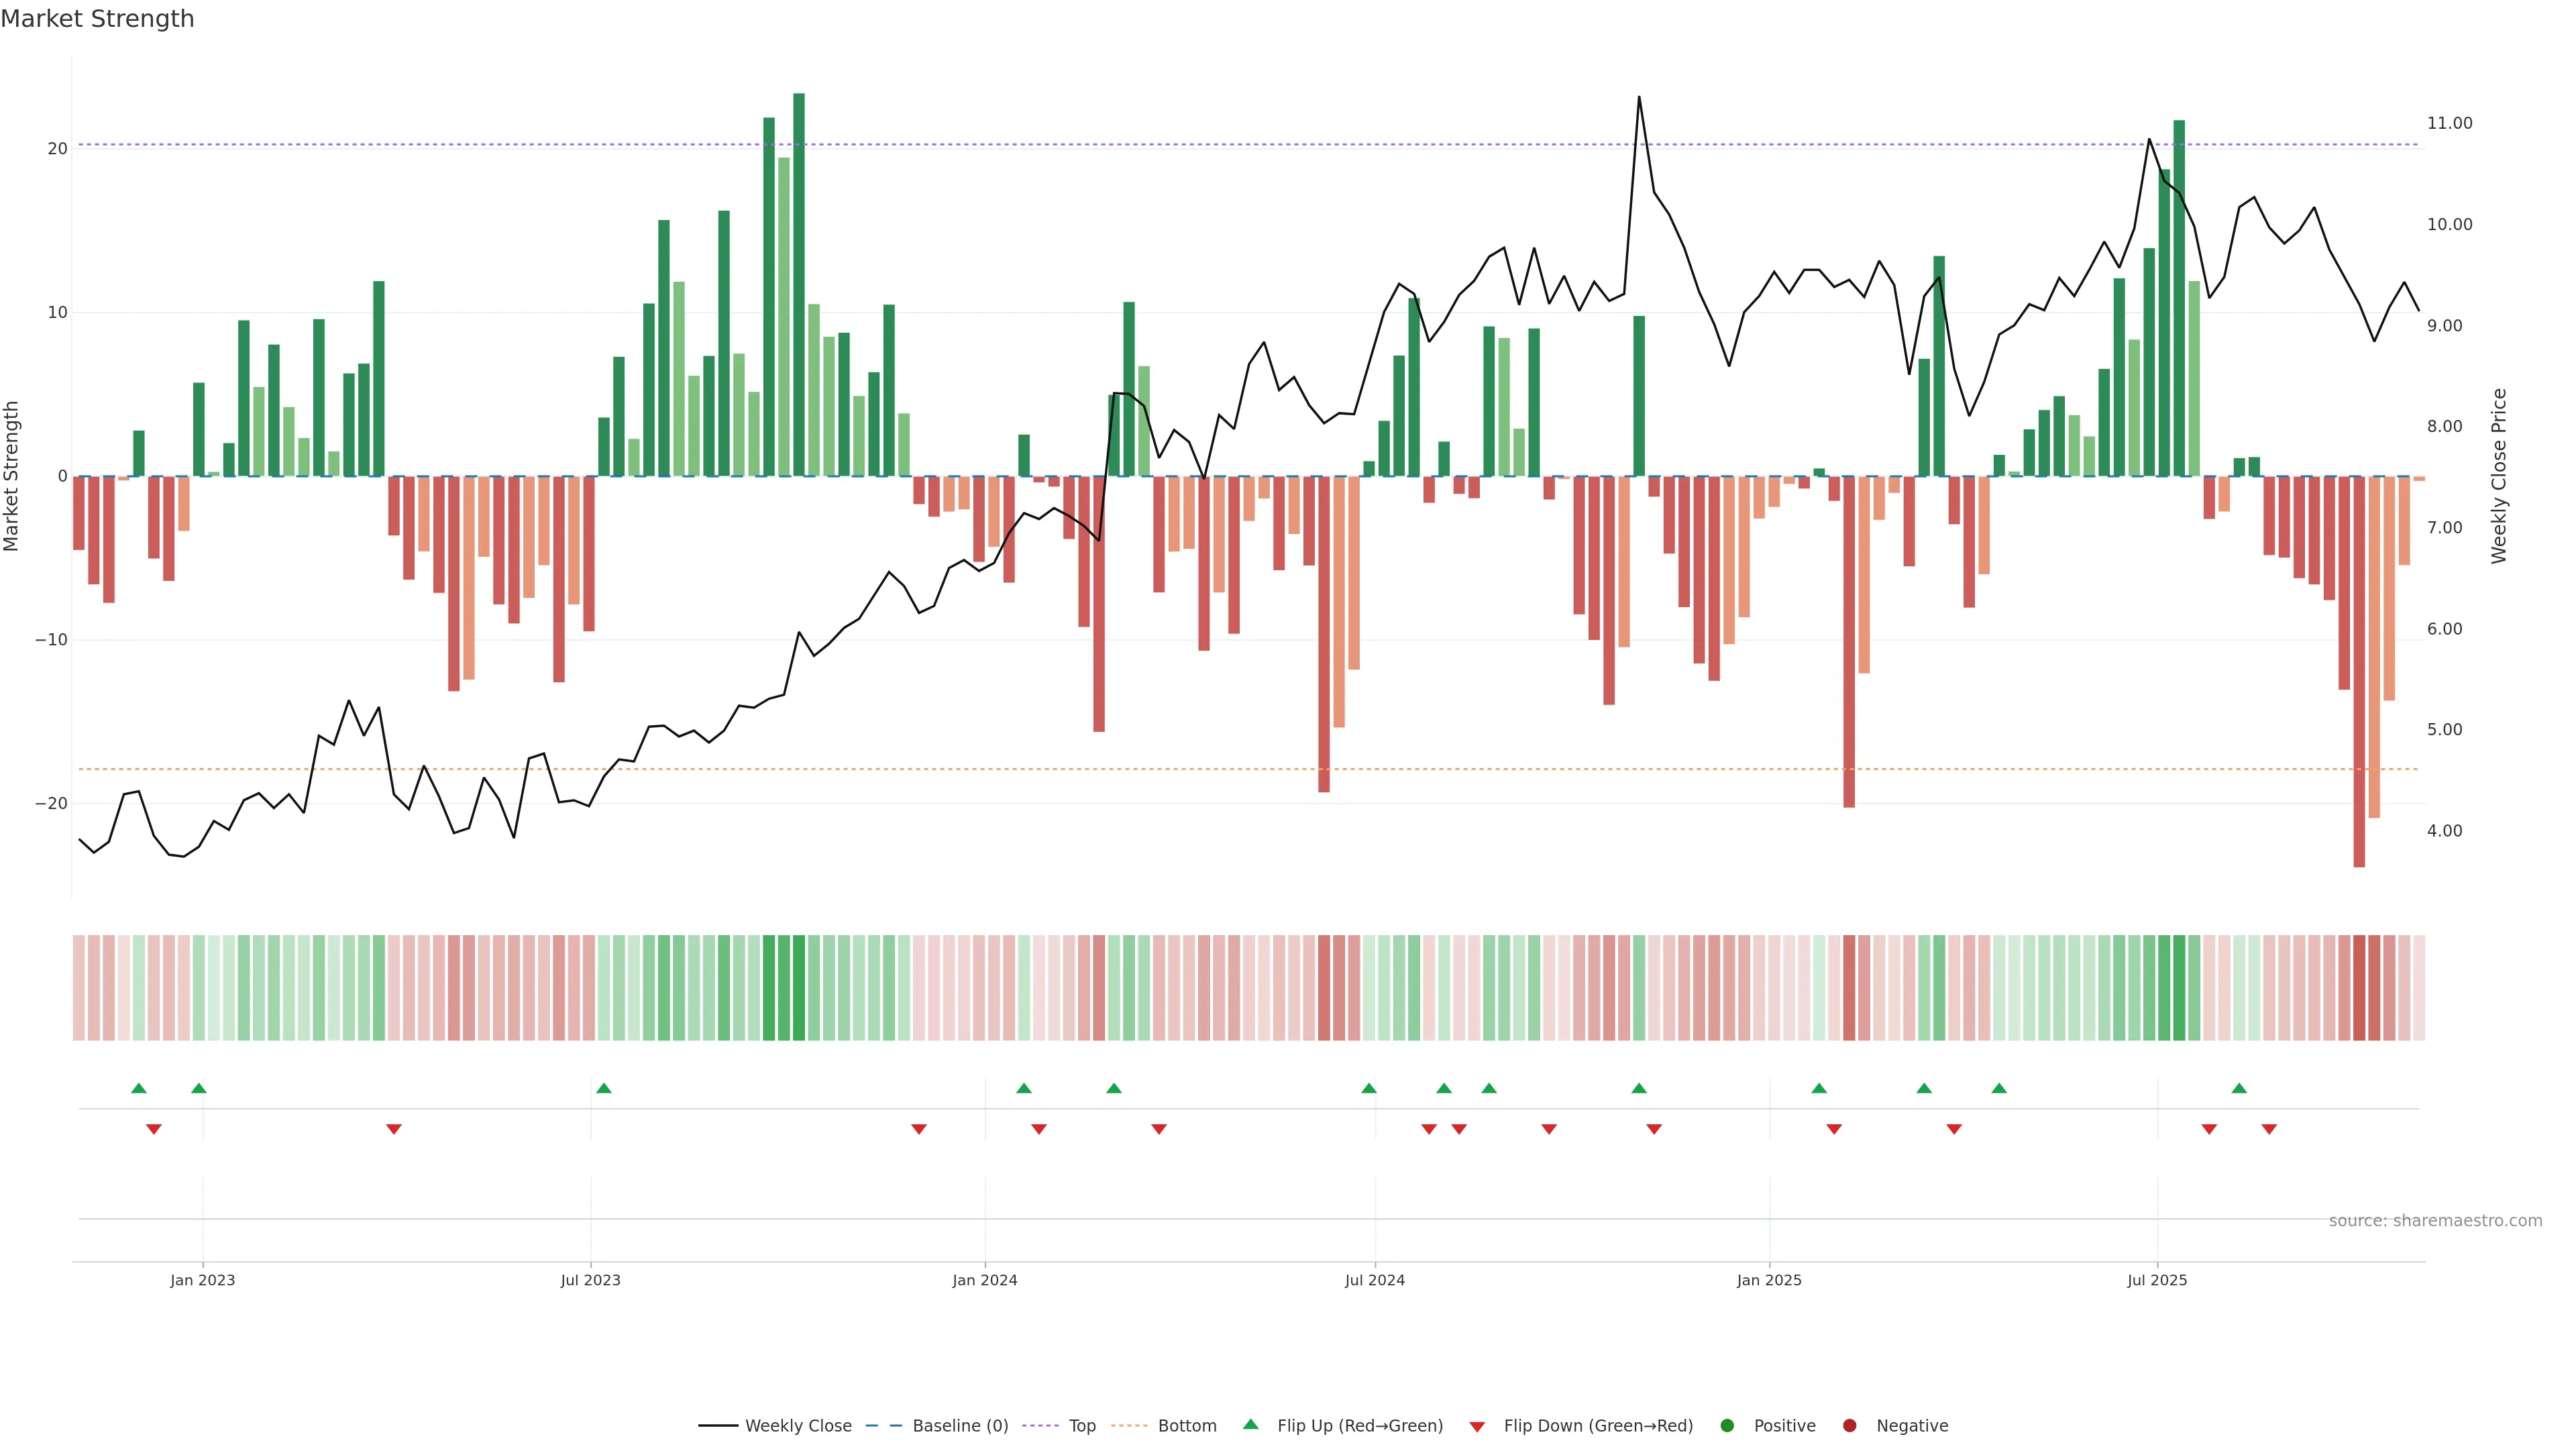The image size is (2576, 1449).
Task: Click the Positive green circle legend icon
Action: point(1727,1426)
